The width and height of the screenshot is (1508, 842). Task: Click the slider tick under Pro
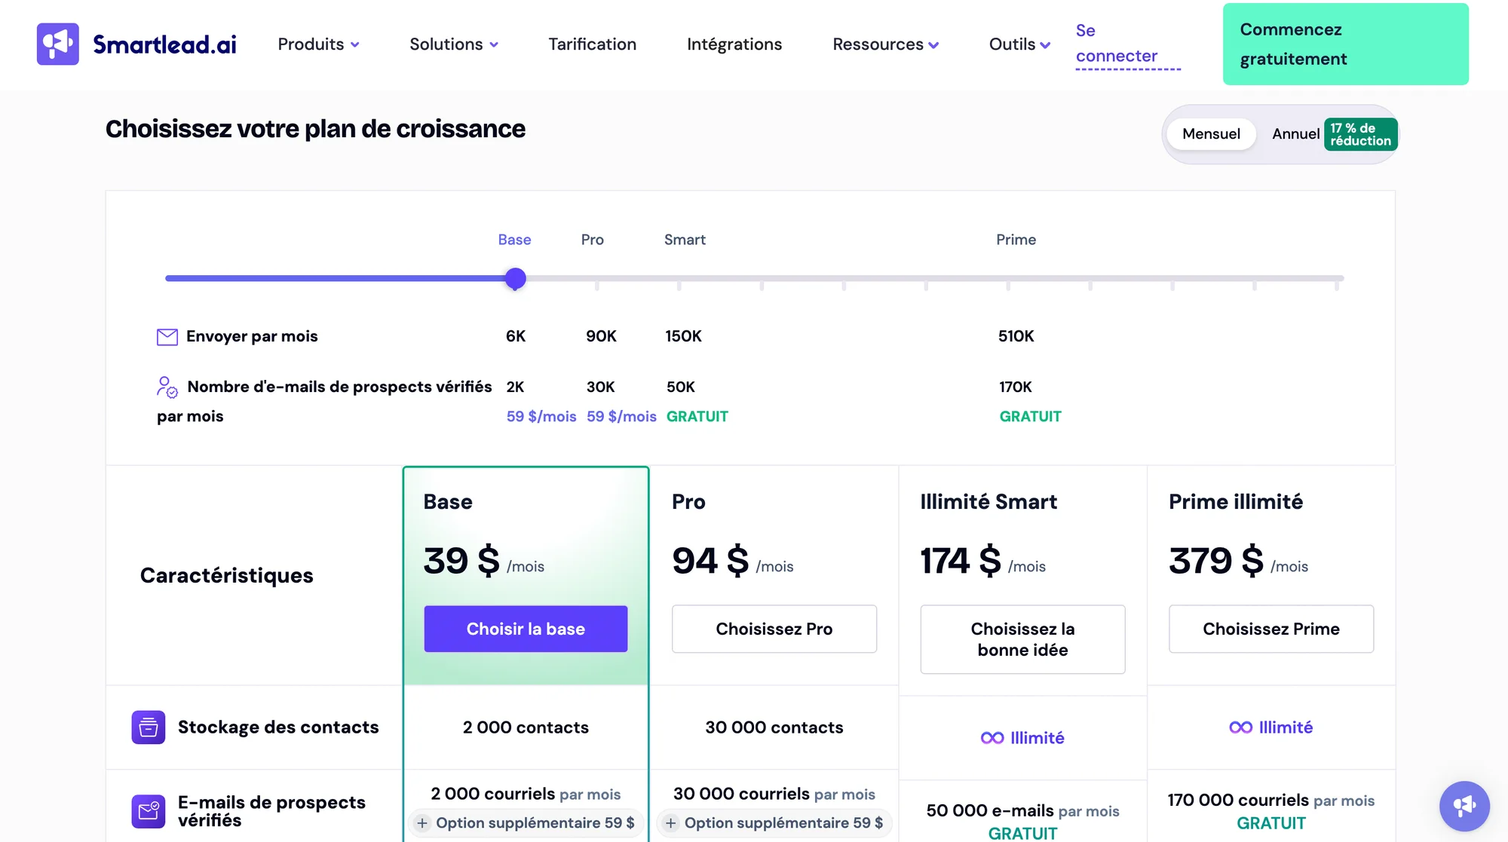pyautogui.click(x=596, y=285)
